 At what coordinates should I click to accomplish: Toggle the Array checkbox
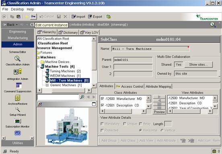(140, 124)
